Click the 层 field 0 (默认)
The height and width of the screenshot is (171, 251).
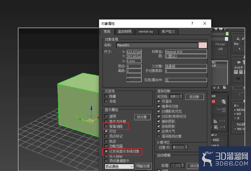(186, 56)
